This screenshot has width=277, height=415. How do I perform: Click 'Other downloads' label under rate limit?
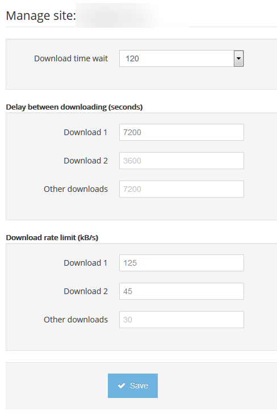click(x=76, y=320)
